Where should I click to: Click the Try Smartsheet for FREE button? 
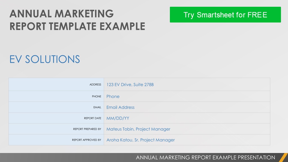[225, 15]
